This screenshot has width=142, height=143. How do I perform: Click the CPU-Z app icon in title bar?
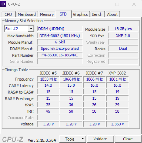3,4
